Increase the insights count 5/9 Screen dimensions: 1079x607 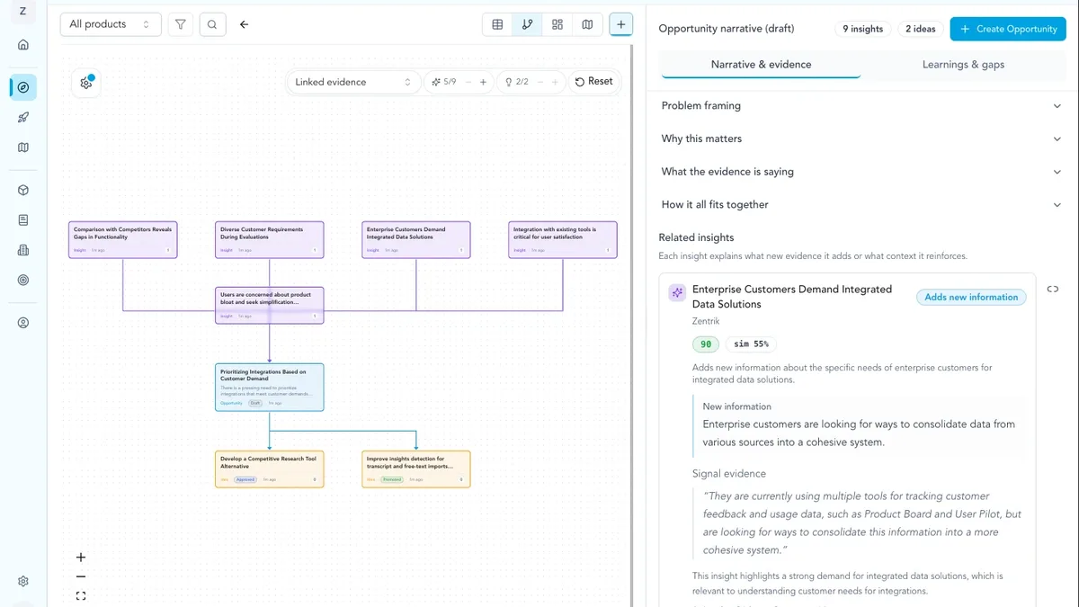[483, 82]
